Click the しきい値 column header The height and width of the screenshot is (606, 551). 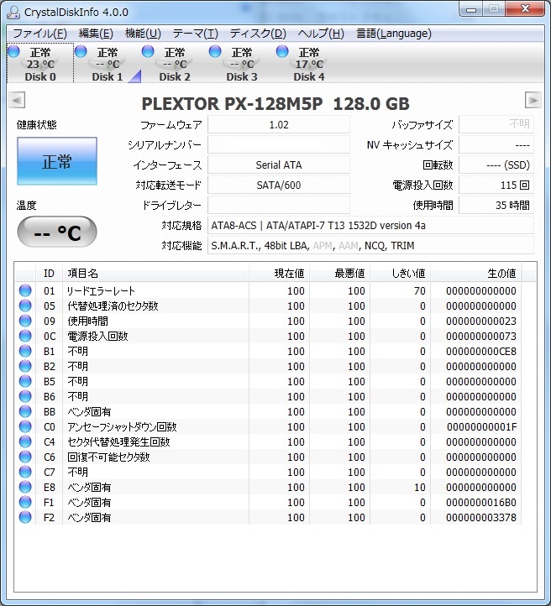(x=400, y=274)
